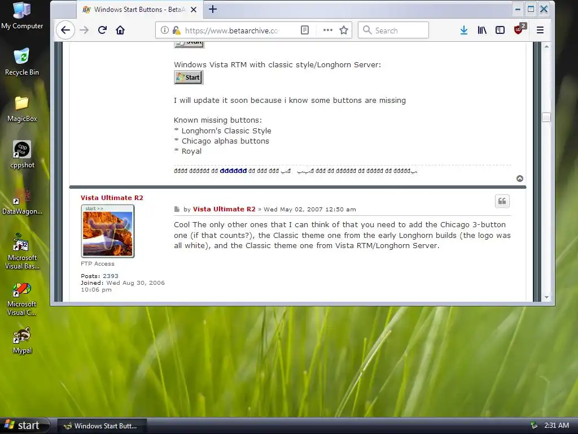This screenshot has width=578, height=434.
Task: Click the Vista Ultimate R2 avatar image
Action: click(108, 231)
